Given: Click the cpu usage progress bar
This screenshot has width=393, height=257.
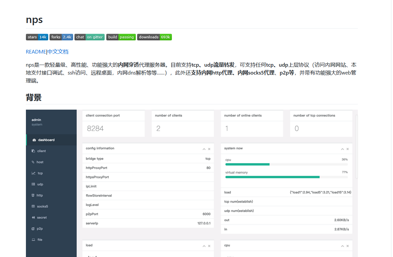Looking at the screenshot, I should (x=286, y=164).
